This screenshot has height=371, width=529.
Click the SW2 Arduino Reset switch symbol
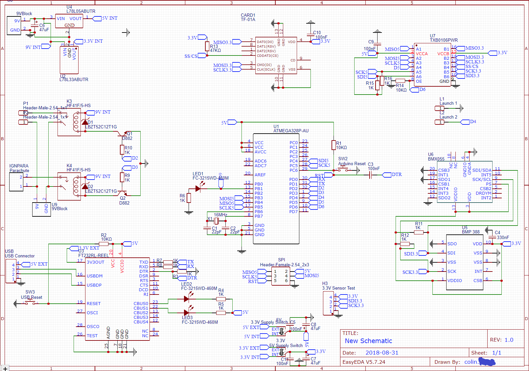click(x=343, y=170)
